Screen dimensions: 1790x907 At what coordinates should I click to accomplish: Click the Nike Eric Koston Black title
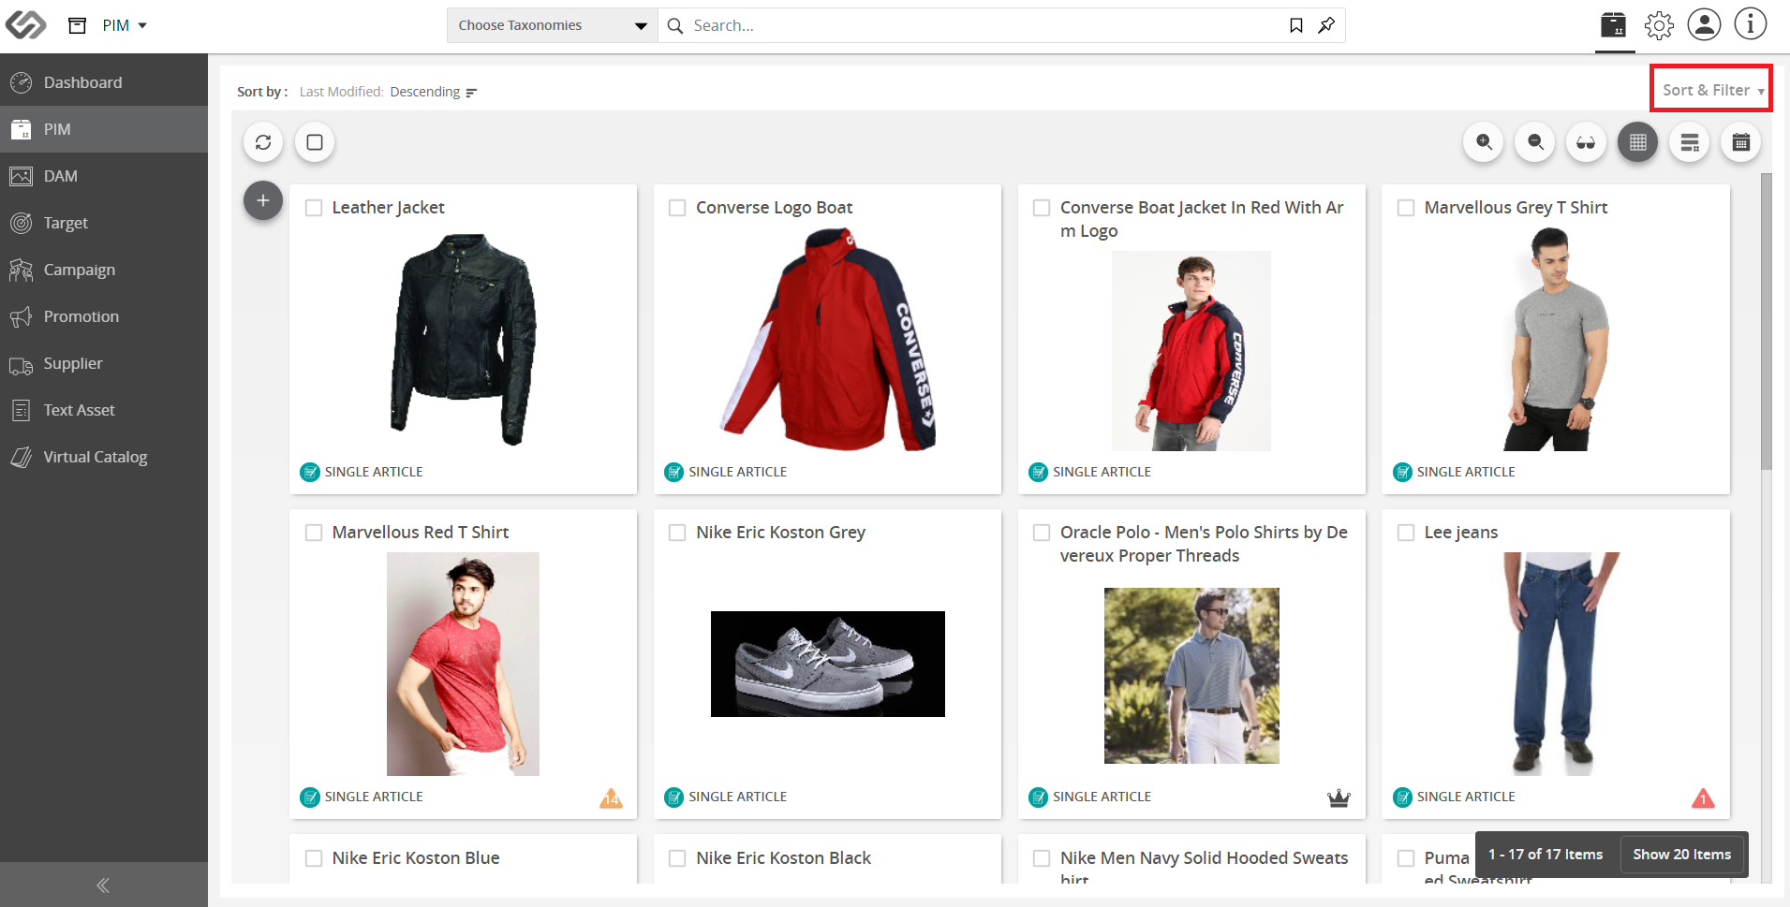pyautogui.click(x=783, y=858)
